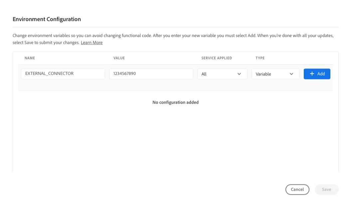Viewport: 351px width, 207px height.
Task: Open the Type dropdown showing Variable
Action: coord(275,74)
